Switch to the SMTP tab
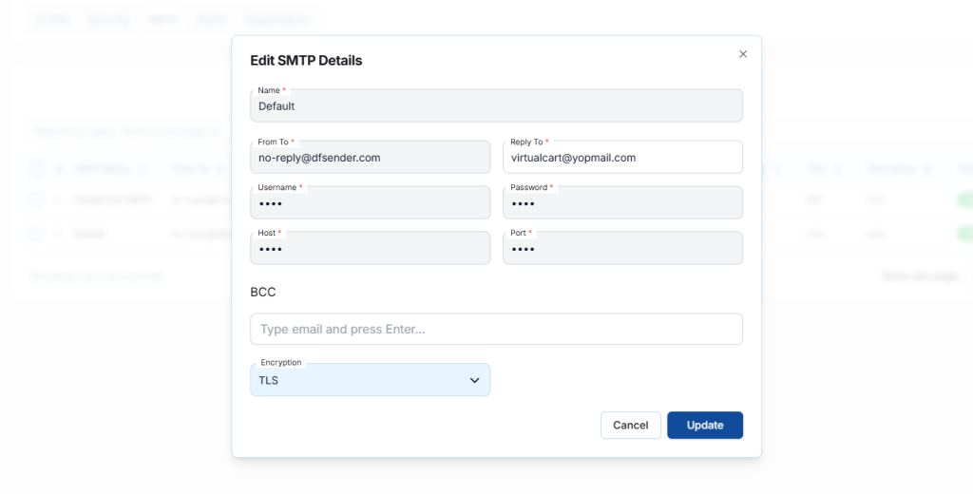Image resolution: width=973 pixels, height=494 pixels. pos(162,19)
